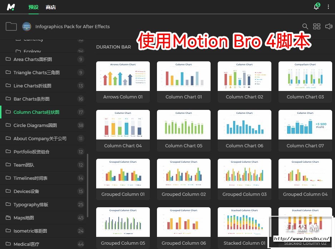Click folder icon next to Bar Charts

click(8, 99)
